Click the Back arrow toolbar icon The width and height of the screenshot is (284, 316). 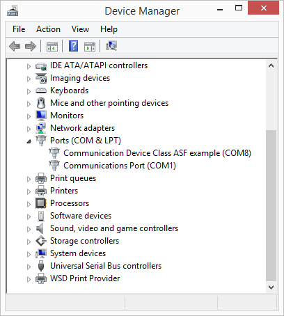[x=15, y=46]
